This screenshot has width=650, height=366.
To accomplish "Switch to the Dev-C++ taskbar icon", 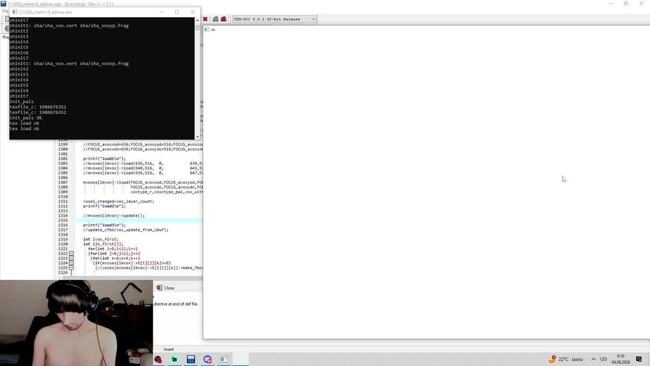I will (x=191, y=359).
